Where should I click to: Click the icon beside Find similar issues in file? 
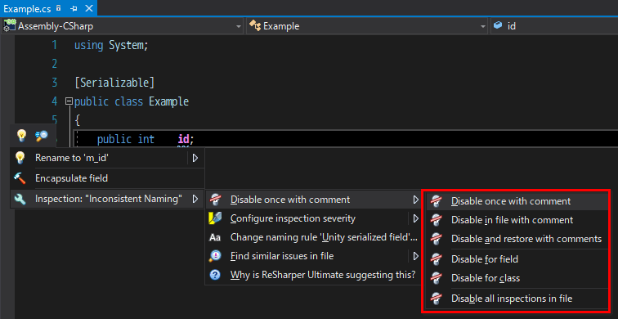point(215,256)
